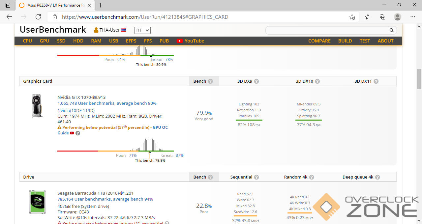Image resolution: width=422 pixels, height=224 pixels.
Task: Open browser Settings and more menu
Action: coord(413,17)
